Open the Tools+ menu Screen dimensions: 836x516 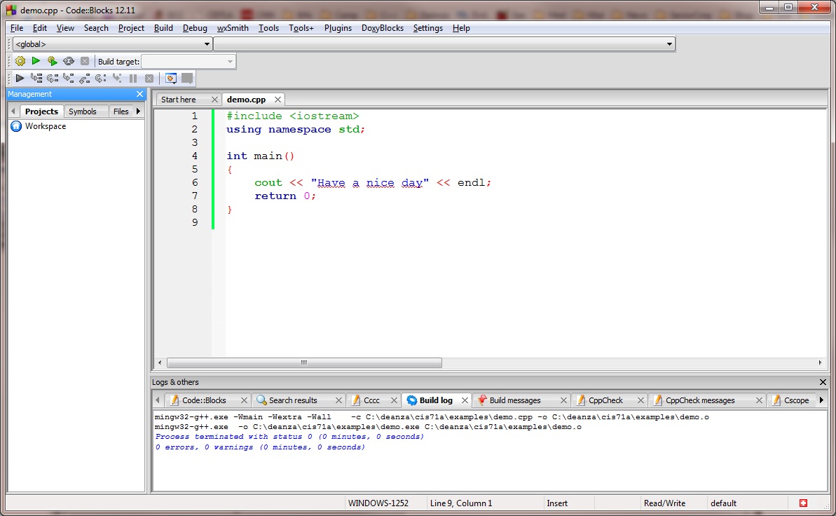tap(301, 28)
